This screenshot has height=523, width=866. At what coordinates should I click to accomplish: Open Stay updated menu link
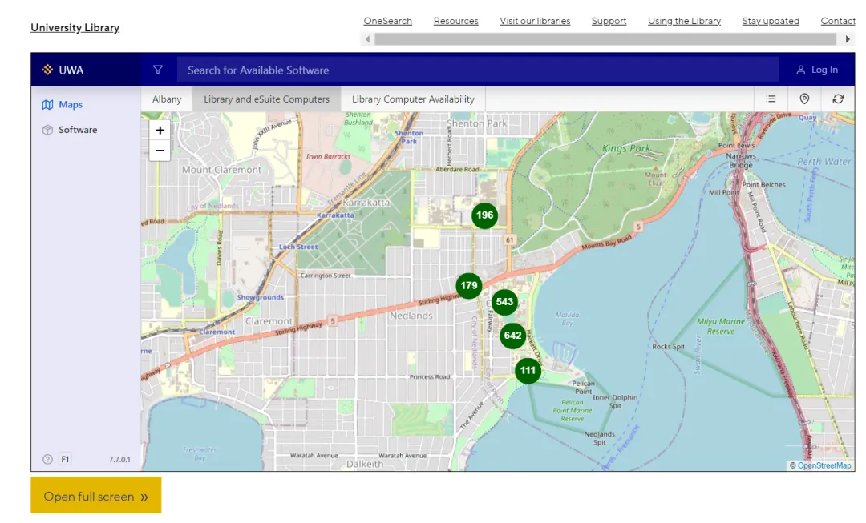point(771,21)
